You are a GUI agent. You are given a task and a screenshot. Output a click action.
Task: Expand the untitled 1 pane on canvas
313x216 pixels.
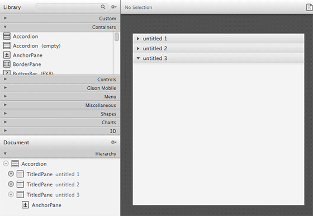pos(138,39)
